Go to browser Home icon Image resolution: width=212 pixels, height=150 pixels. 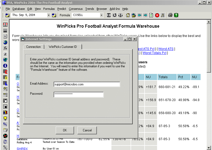(128, 15)
